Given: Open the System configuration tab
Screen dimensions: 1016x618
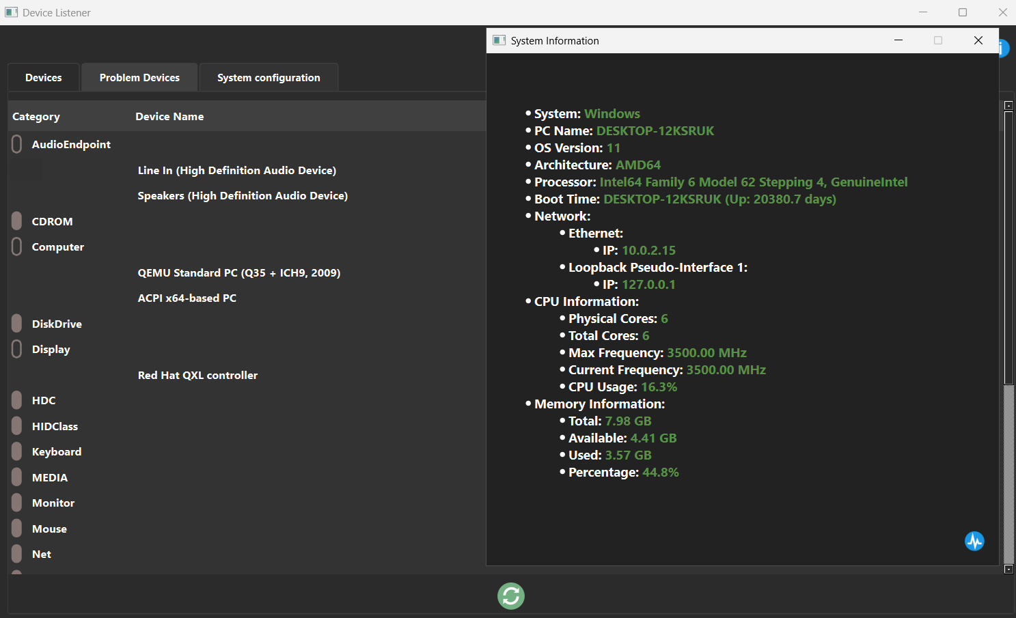Looking at the screenshot, I should [269, 78].
